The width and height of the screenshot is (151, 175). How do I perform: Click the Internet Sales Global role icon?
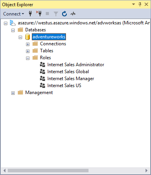pos(42,72)
